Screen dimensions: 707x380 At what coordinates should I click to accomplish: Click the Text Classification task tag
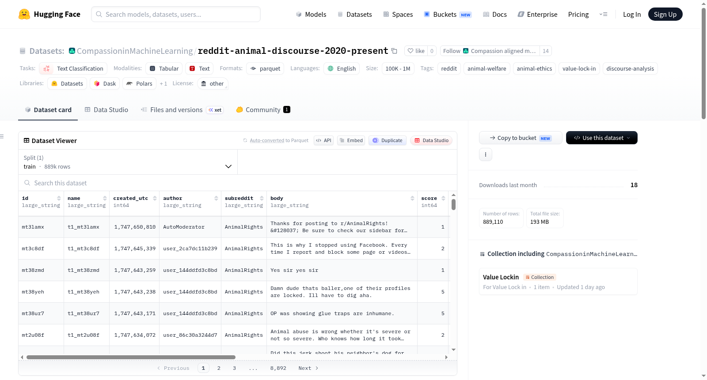(x=73, y=68)
